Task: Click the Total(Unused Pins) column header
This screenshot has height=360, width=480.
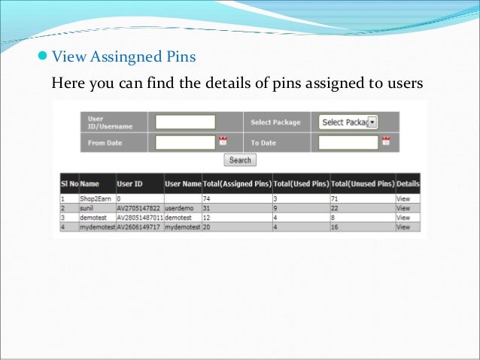Action: pos(363,183)
